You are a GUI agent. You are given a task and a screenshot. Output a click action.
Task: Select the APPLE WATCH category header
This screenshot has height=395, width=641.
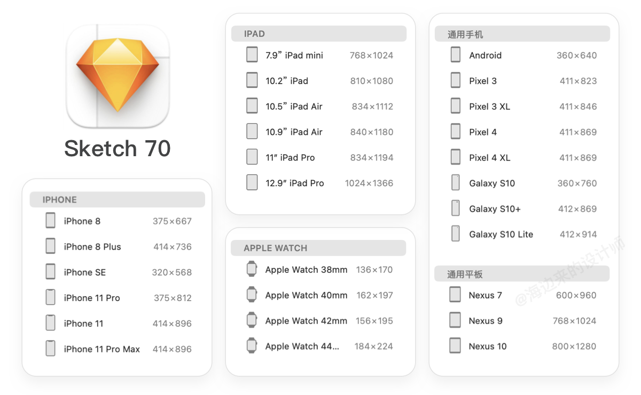pos(319,248)
